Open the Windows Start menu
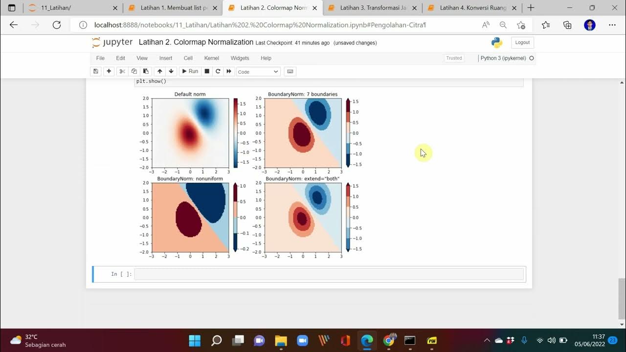 point(195,340)
